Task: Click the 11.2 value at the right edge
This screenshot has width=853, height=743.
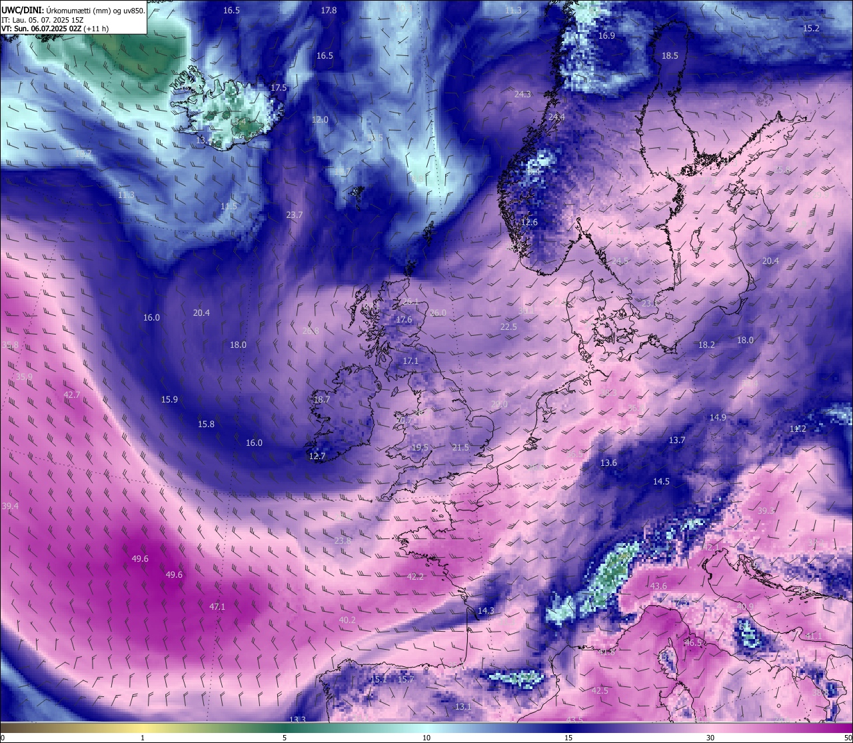Action: point(798,429)
